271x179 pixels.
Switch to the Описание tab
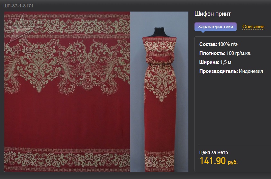click(253, 27)
